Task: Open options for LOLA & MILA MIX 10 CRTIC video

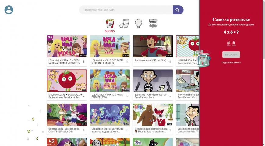Action: point(84,62)
